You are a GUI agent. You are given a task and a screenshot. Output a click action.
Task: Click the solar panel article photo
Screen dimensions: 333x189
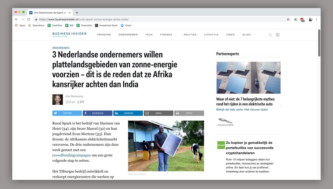pos(166,146)
